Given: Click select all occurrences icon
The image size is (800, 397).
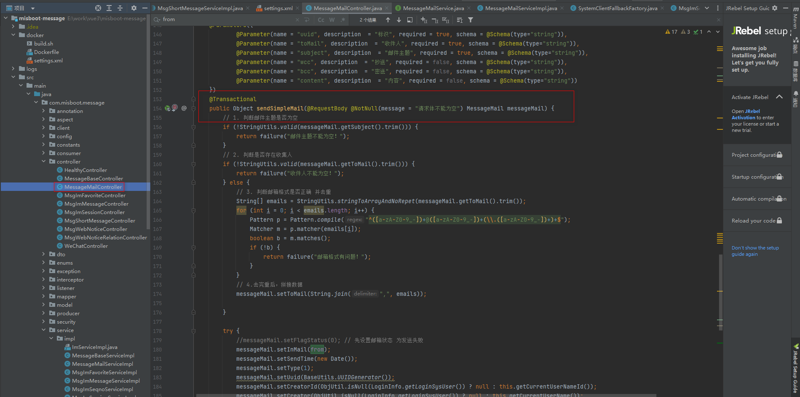Looking at the screenshot, I should click(x=446, y=20).
